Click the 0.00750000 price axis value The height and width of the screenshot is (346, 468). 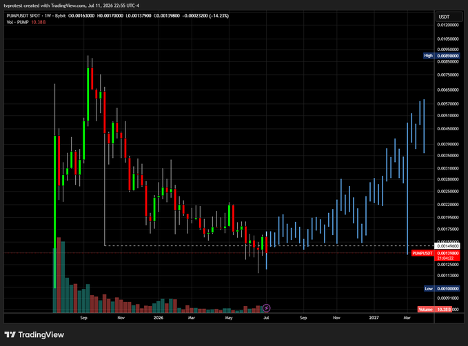click(448, 75)
